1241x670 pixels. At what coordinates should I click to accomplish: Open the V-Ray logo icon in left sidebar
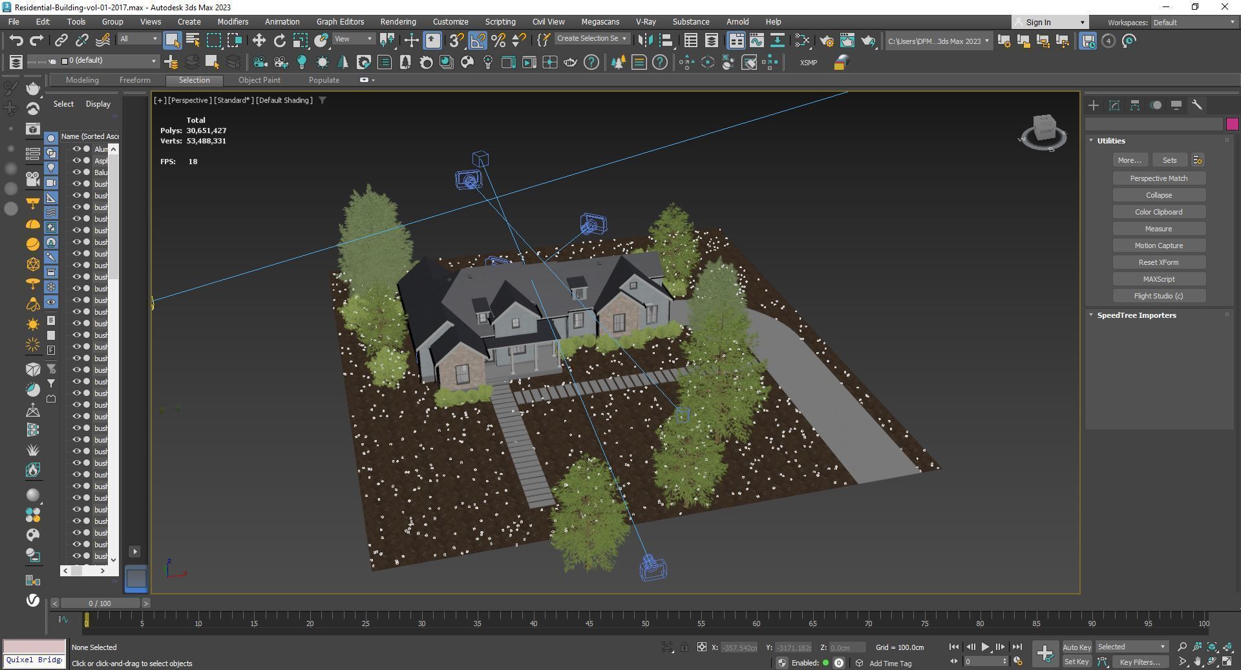click(33, 600)
